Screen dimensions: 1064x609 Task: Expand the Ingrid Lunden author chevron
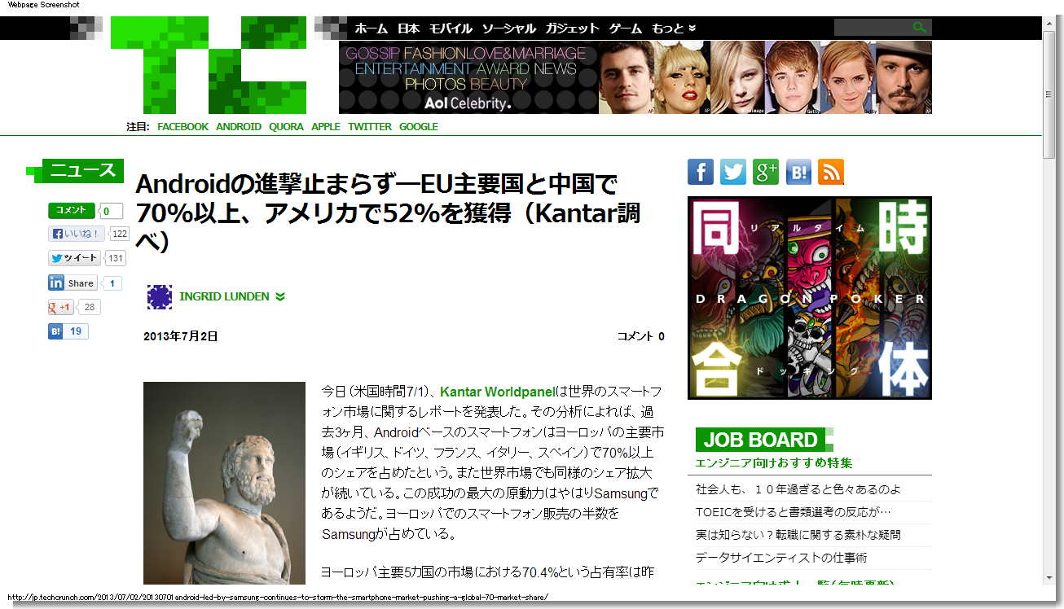point(280,296)
